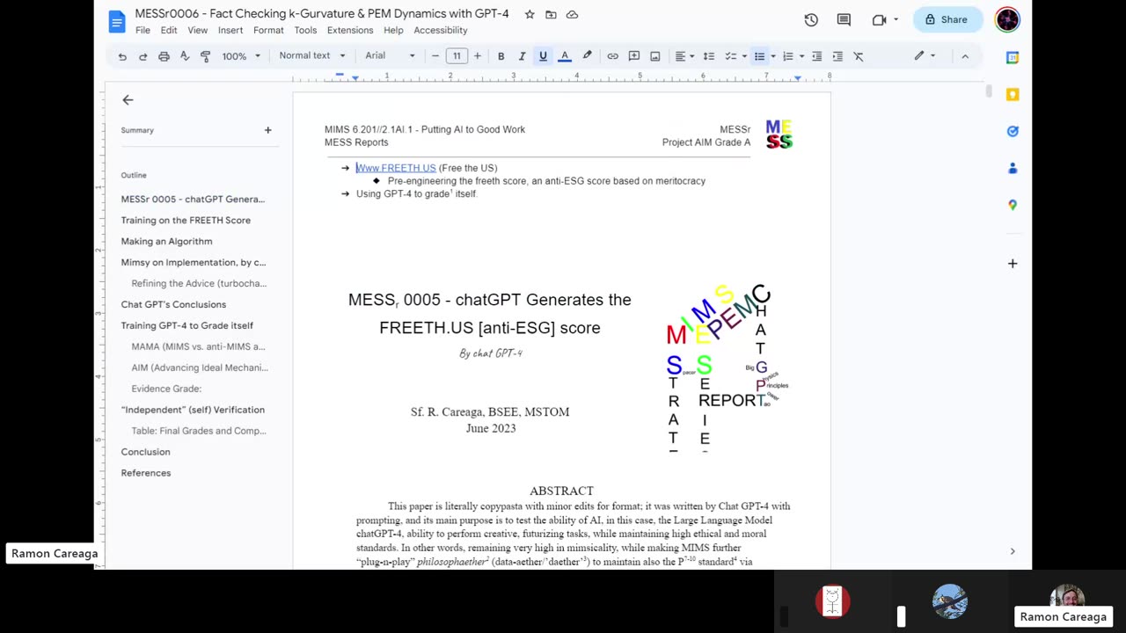Open the Insert menu
Screen dimensions: 1126x633
230,30
